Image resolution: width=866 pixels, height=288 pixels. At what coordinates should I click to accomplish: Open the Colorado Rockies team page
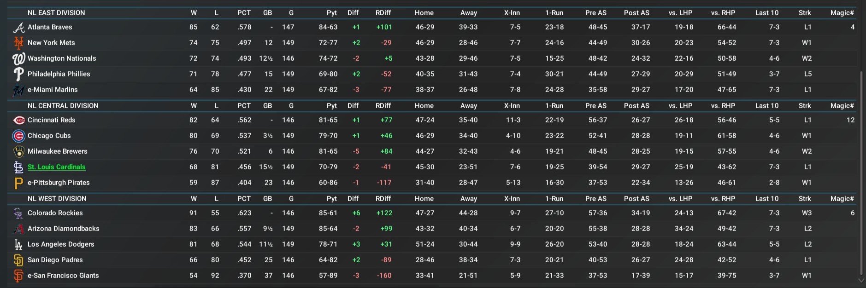pos(55,213)
